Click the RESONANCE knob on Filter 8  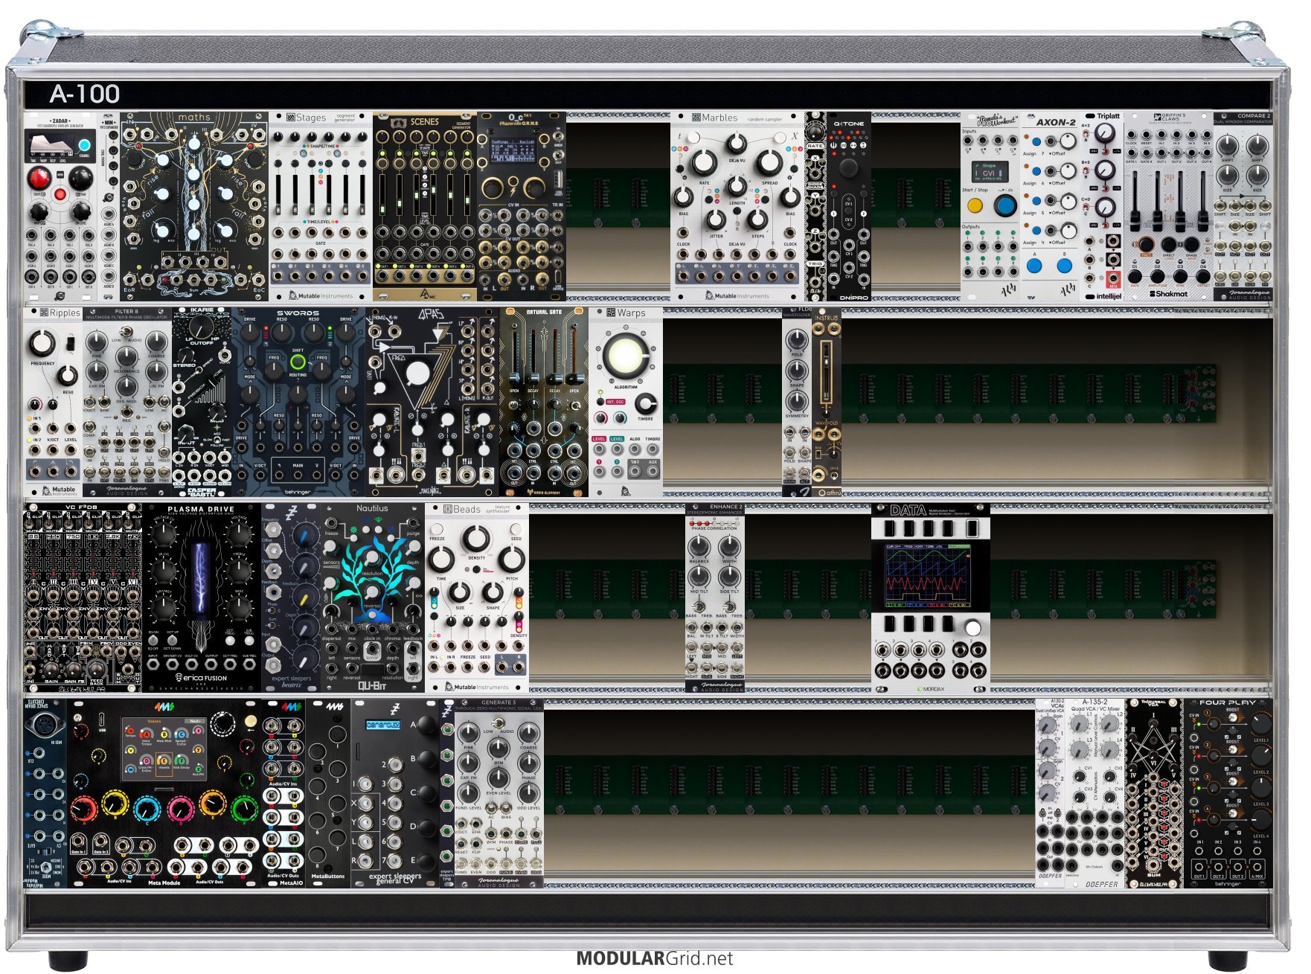click(x=126, y=356)
